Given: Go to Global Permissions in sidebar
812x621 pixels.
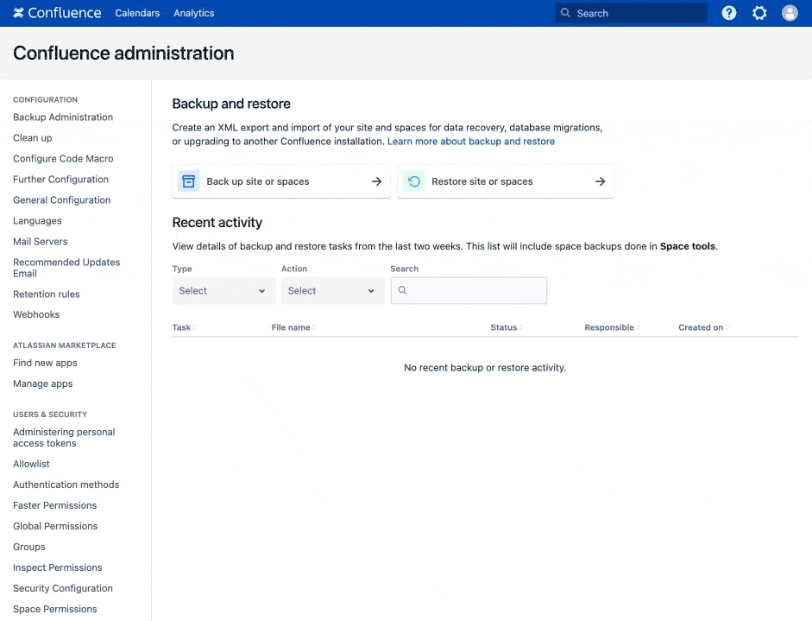Looking at the screenshot, I should point(55,526).
